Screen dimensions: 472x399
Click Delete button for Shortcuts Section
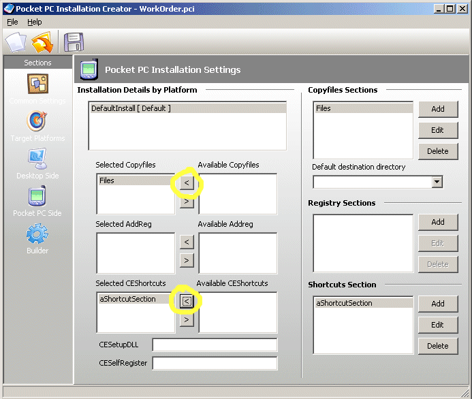point(438,346)
